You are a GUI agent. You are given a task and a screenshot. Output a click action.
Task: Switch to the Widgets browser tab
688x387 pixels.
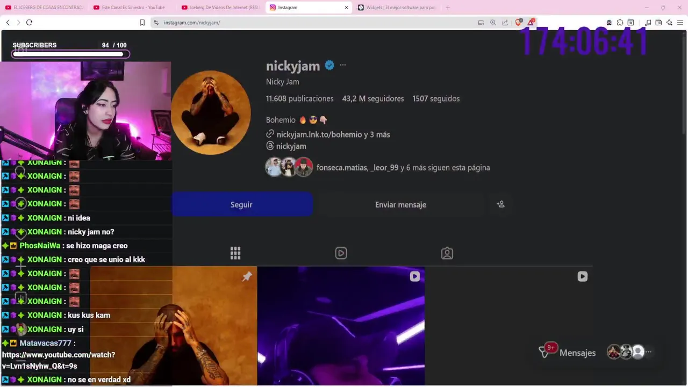pyautogui.click(x=397, y=8)
